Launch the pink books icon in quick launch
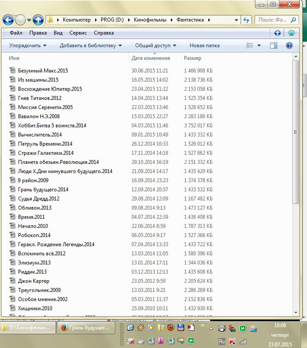Image resolution: width=307 pixels, height=348 pixels. 160,340
